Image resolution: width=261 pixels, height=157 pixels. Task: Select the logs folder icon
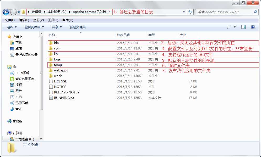pos(51,59)
